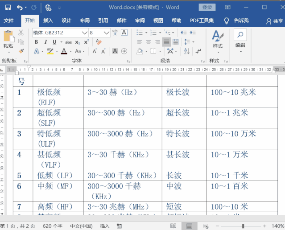Image resolution: width=285 pixels, height=230 pixels.
Task: Click Decrease Font Size icon
Action: pyautogui.click(x=103, y=51)
